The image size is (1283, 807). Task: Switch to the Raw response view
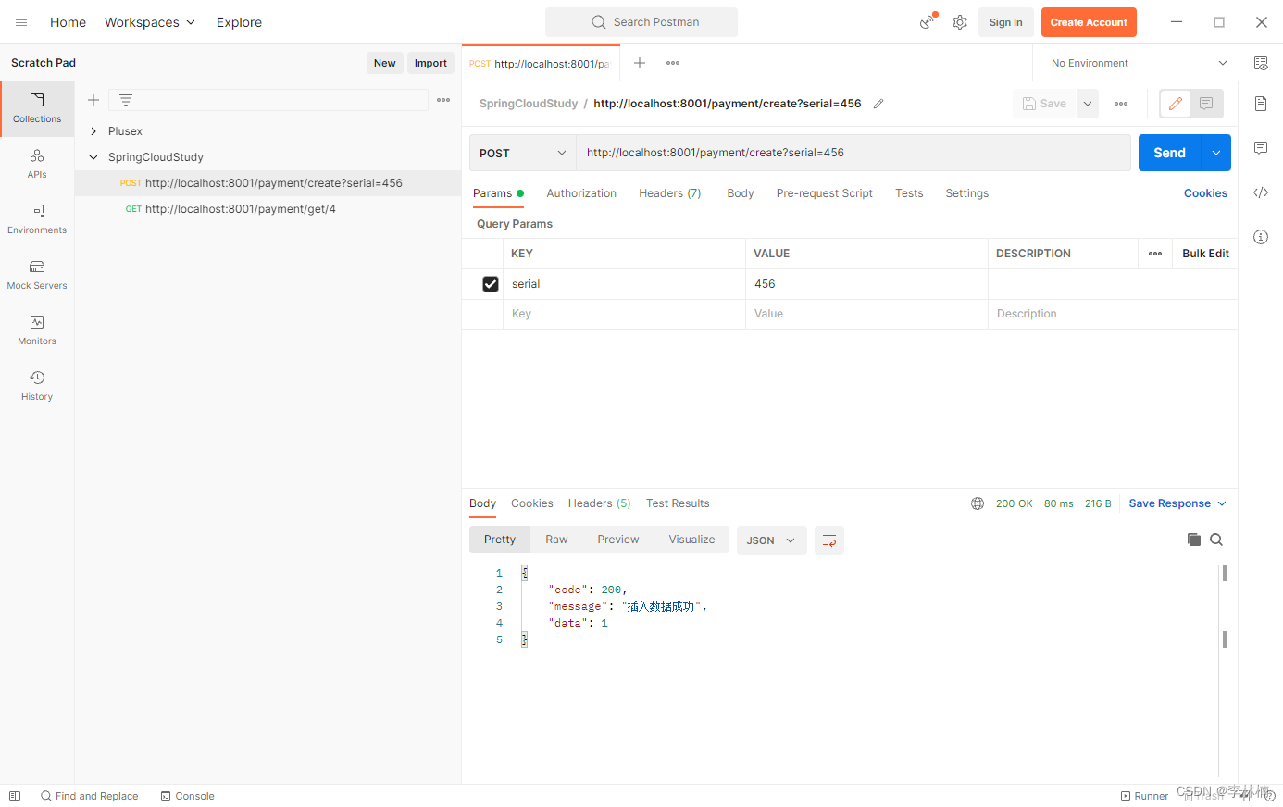tap(556, 540)
